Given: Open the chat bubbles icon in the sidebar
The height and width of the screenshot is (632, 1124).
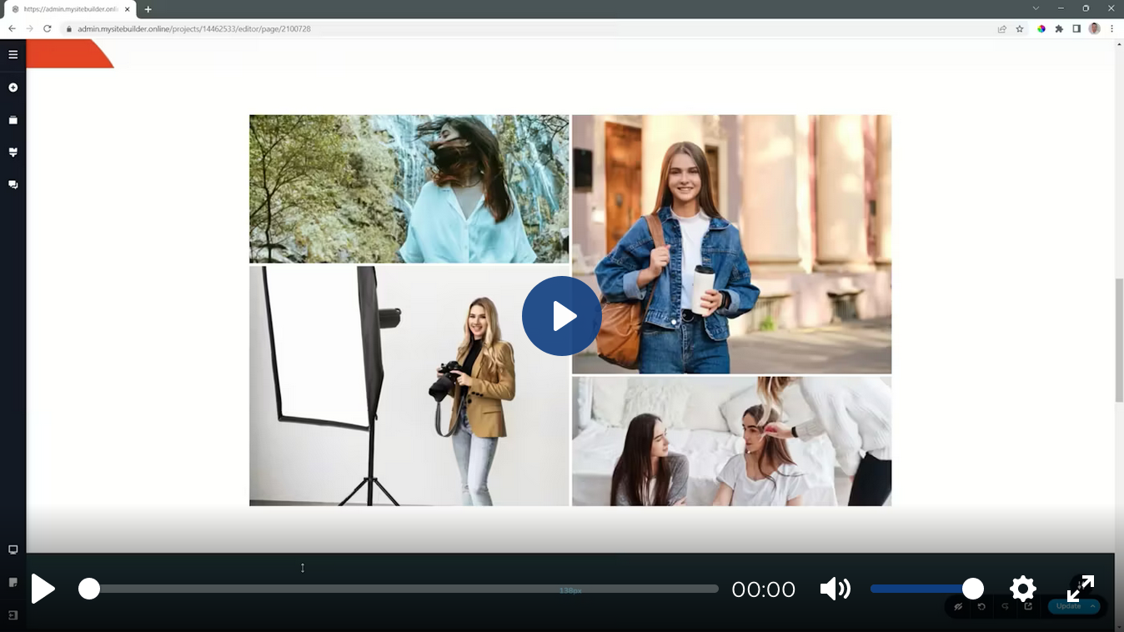Looking at the screenshot, I should coord(13,184).
